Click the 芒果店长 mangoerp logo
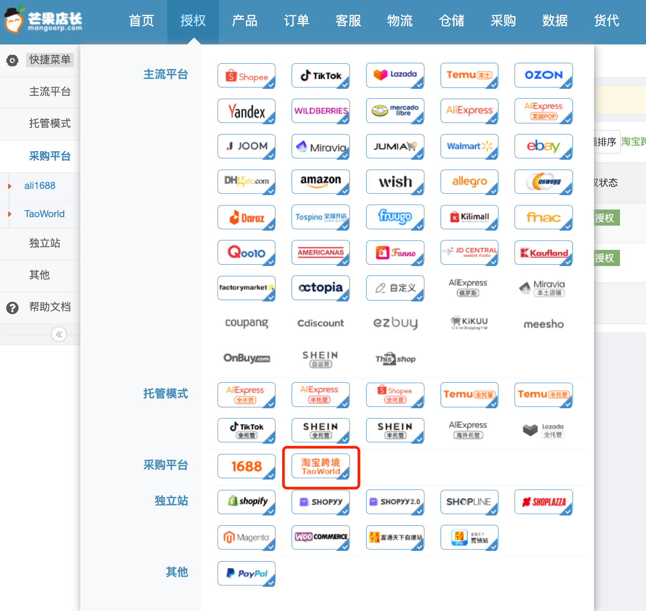The image size is (646, 611). [43, 20]
